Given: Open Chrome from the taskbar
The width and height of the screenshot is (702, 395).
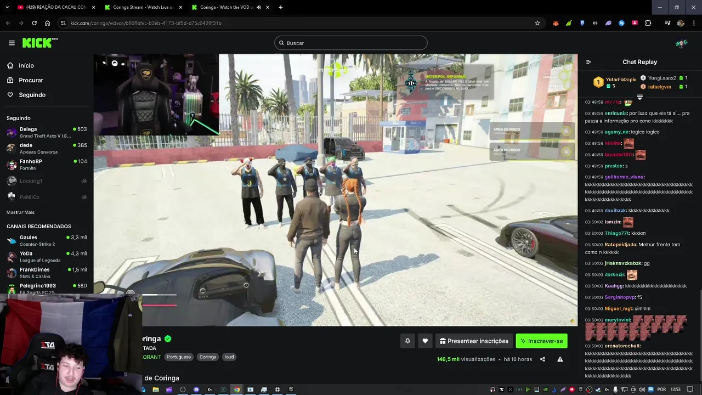Looking at the screenshot, I should click(x=237, y=390).
